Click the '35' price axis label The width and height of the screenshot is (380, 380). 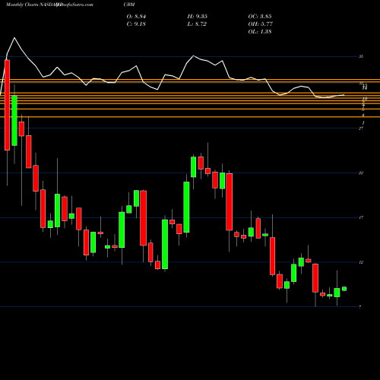coord(361,56)
